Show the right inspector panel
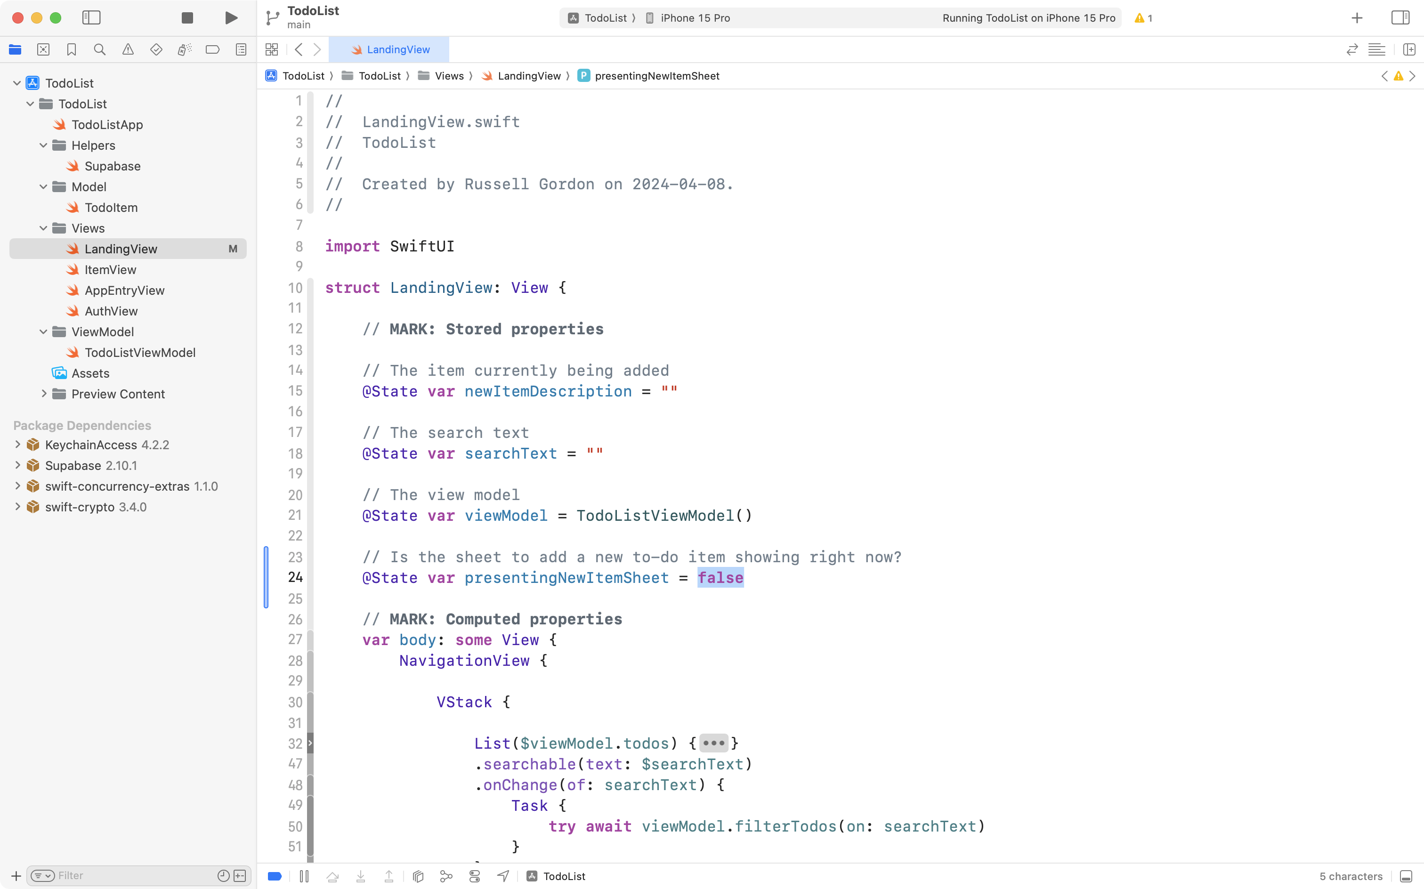 (x=1400, y=17)
